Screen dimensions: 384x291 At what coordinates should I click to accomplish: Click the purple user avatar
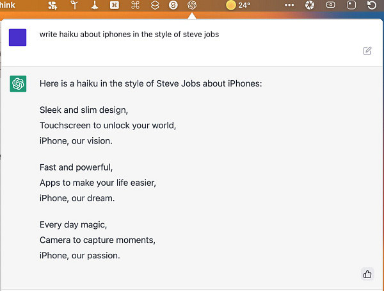pos(18,37)
